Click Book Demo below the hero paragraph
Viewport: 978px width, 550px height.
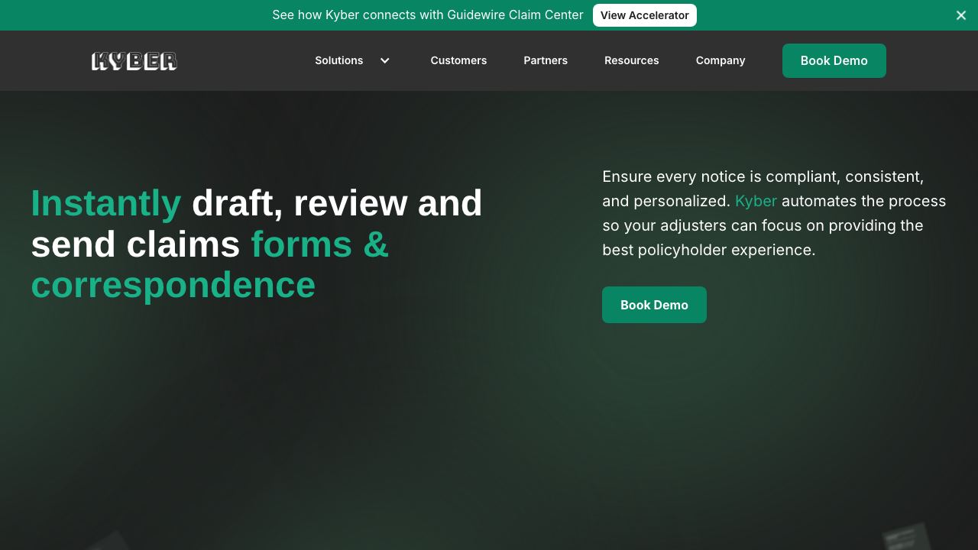click(654, 305)
